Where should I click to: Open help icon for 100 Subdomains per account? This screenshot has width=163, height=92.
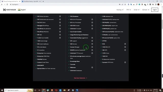[x=60, y=19]
